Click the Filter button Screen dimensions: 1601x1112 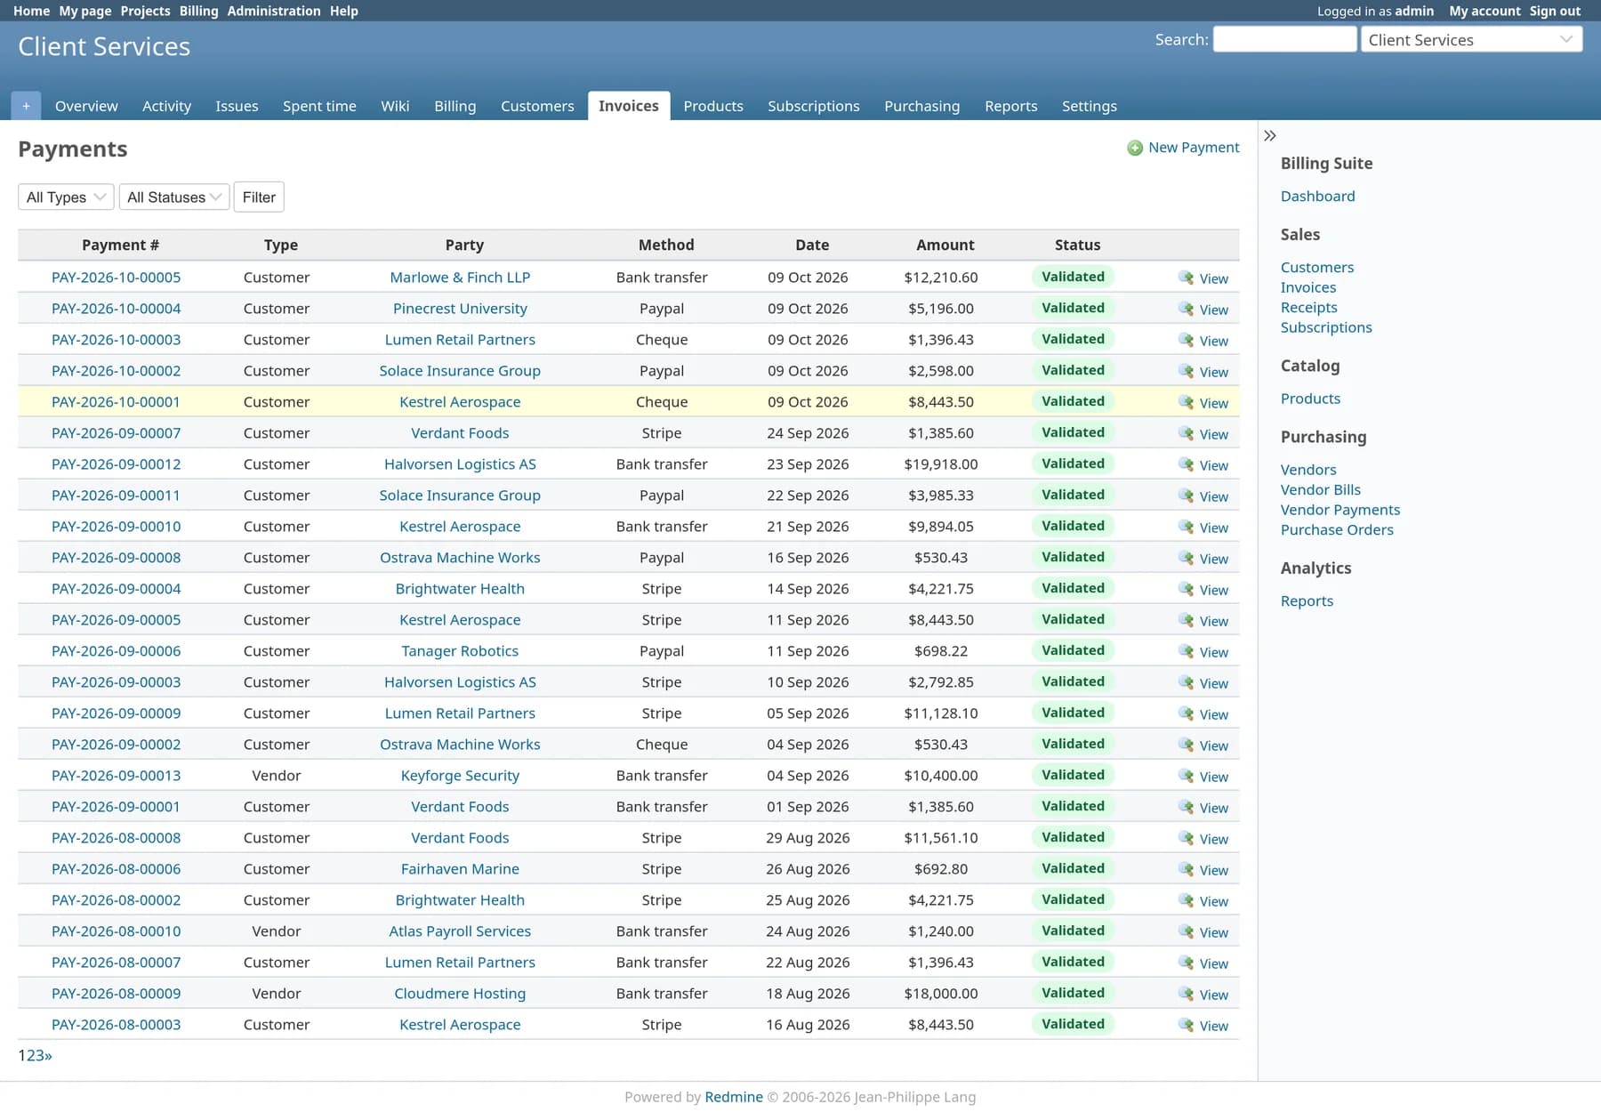259,197
